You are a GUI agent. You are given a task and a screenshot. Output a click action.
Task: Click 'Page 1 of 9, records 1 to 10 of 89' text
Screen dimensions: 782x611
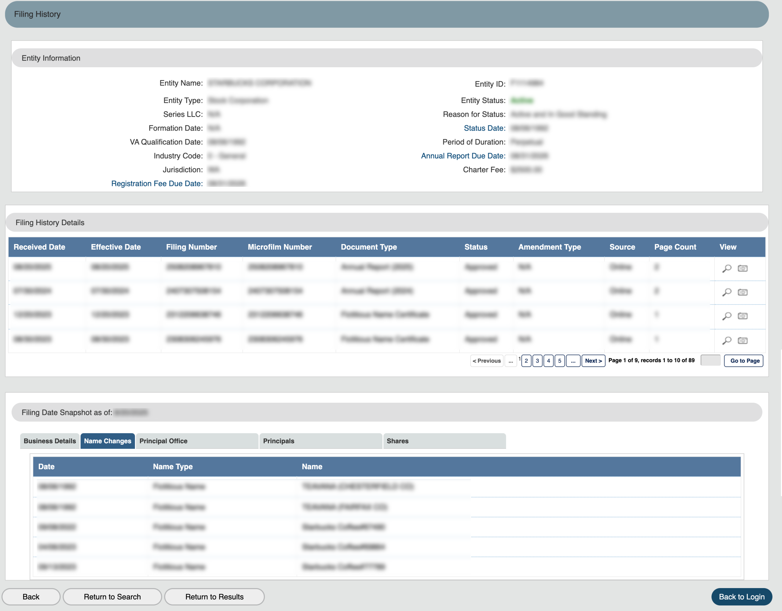click(651, 360)
